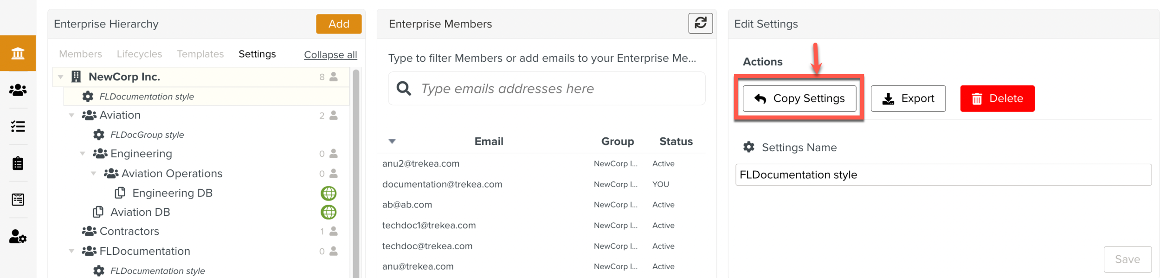The image size is (1160, 278).
Task: Click the globe icon beside Engineering DB
Action: pos(329,193)
